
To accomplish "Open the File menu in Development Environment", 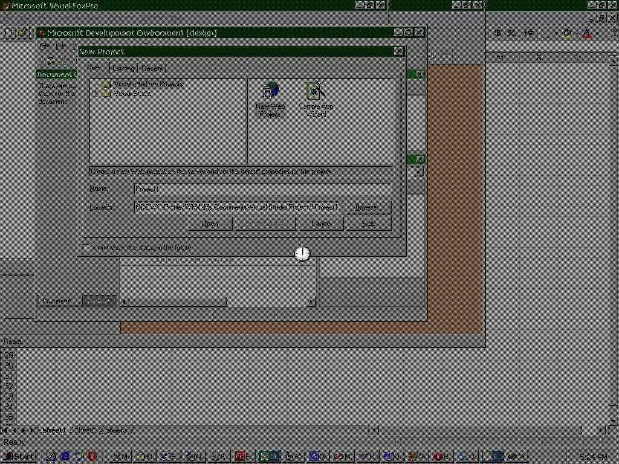I will tap(45, 46).
